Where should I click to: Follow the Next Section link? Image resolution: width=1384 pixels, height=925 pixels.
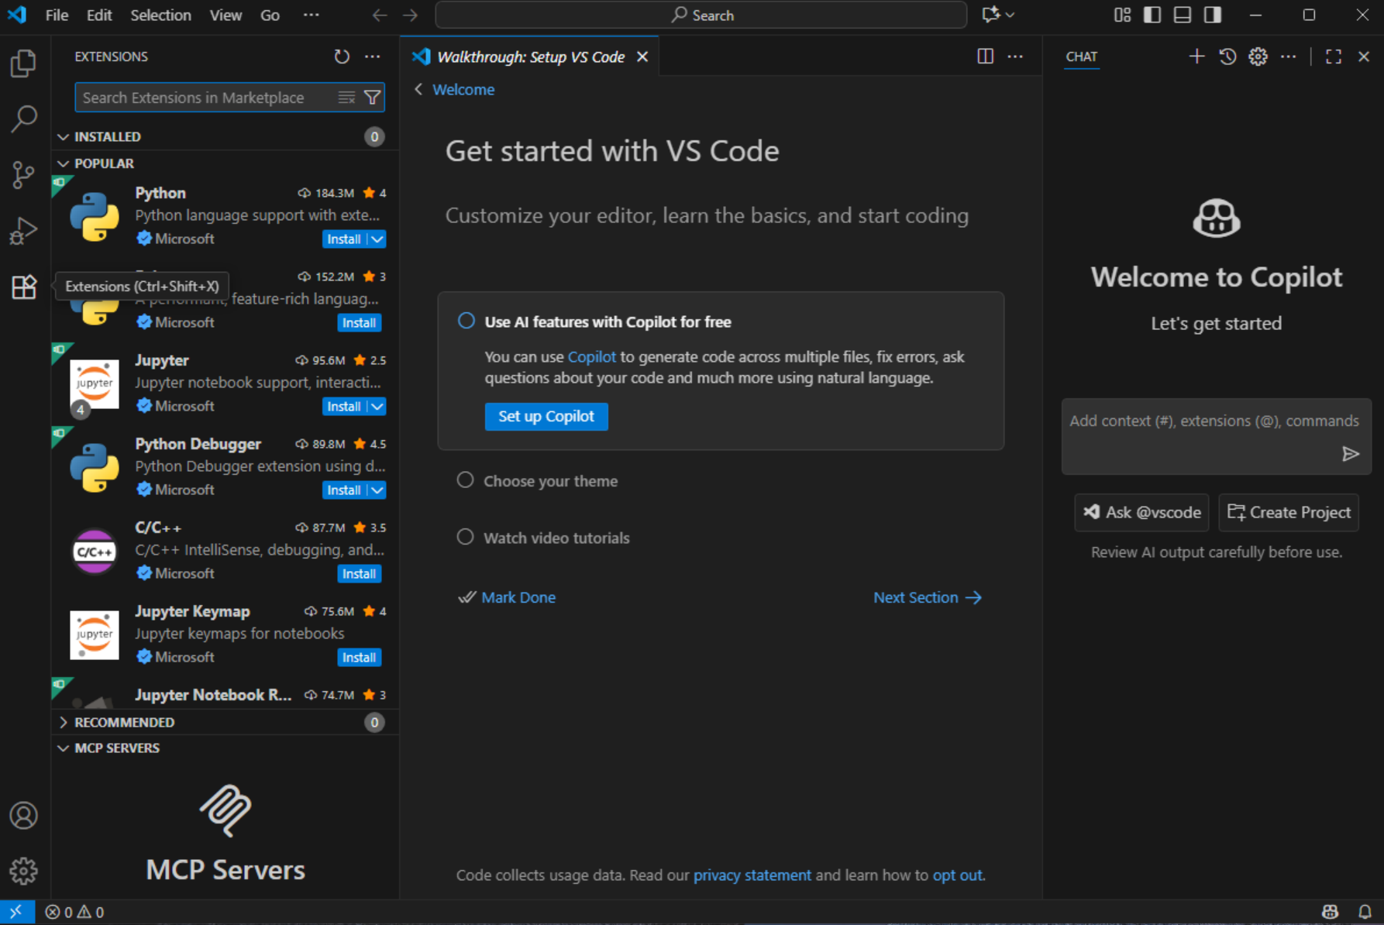tap(927, 597)
